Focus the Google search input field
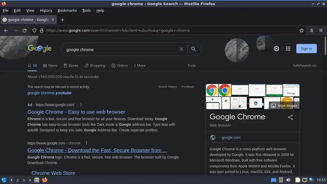Image resolution: width=327 pixels, height=184 pixels. (121, 49)
